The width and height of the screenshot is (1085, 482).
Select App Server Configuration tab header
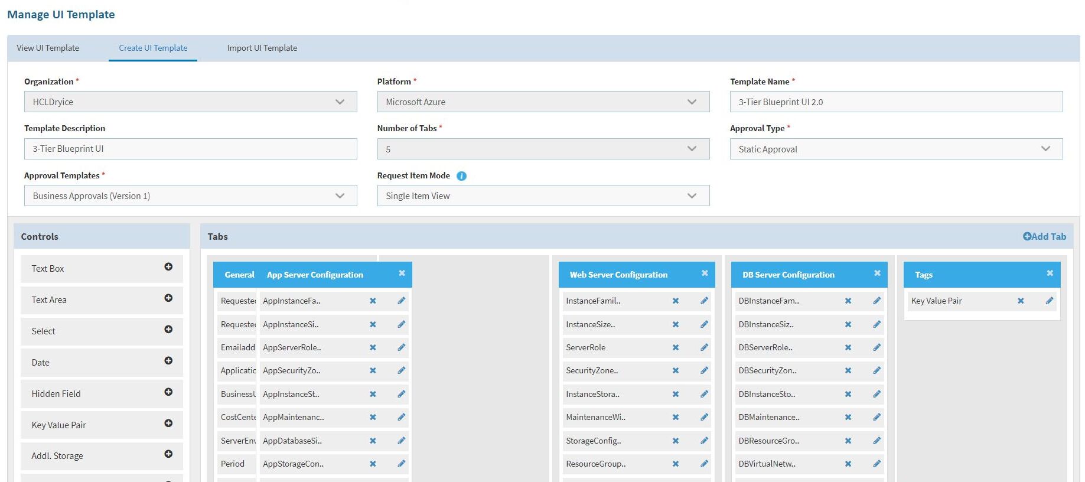tap(315, 275)
